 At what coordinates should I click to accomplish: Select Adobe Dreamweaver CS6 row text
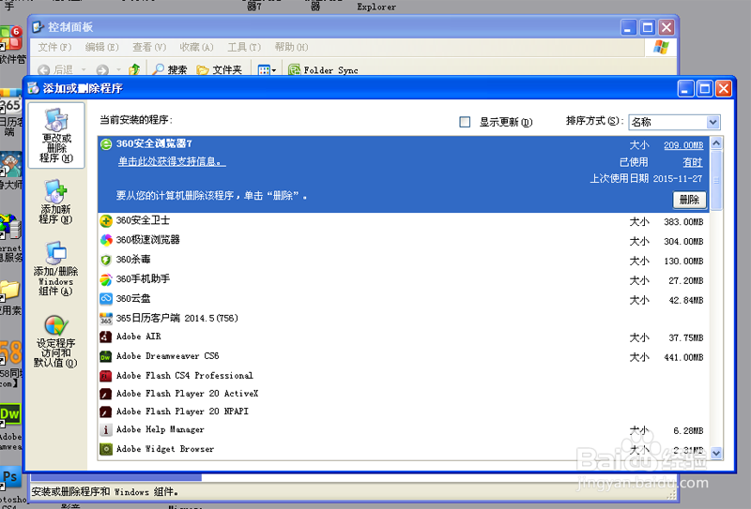pyautogui.click(x=168, y=356)
